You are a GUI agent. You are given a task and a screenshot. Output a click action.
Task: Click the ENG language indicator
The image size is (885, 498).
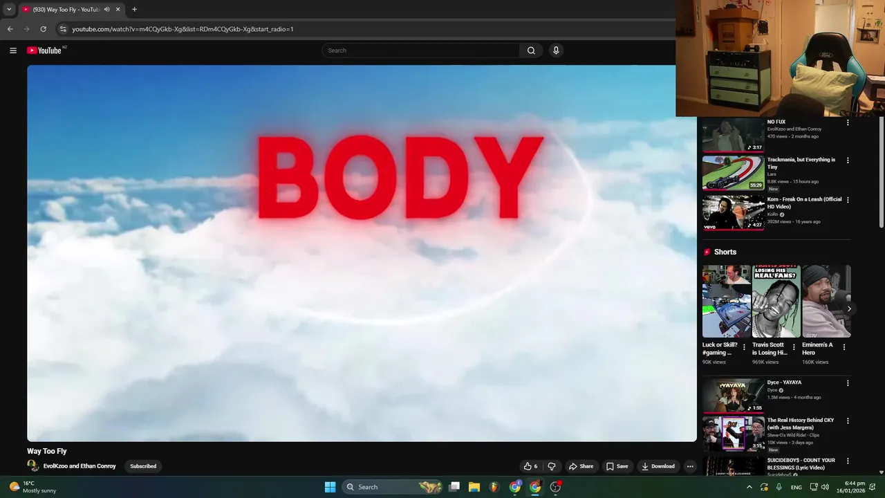pyautogui.click(x=796, y=487)
